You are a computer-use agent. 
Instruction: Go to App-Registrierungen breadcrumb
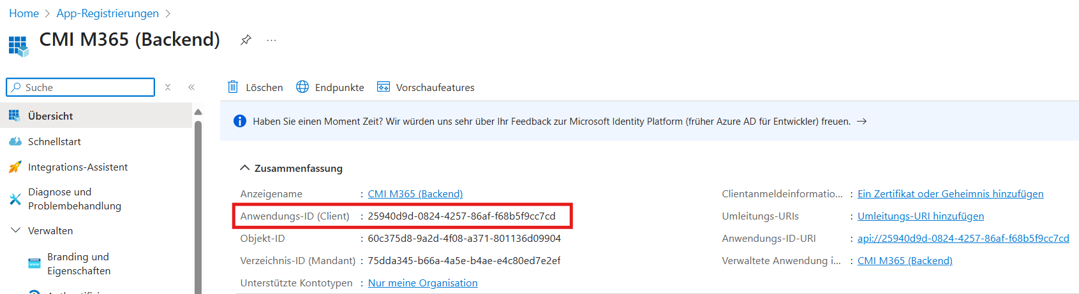pyautogui.click(x=108, y=13)
